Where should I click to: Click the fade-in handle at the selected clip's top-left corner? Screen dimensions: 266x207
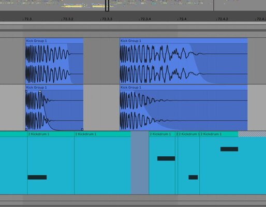[x=26, y=91]
